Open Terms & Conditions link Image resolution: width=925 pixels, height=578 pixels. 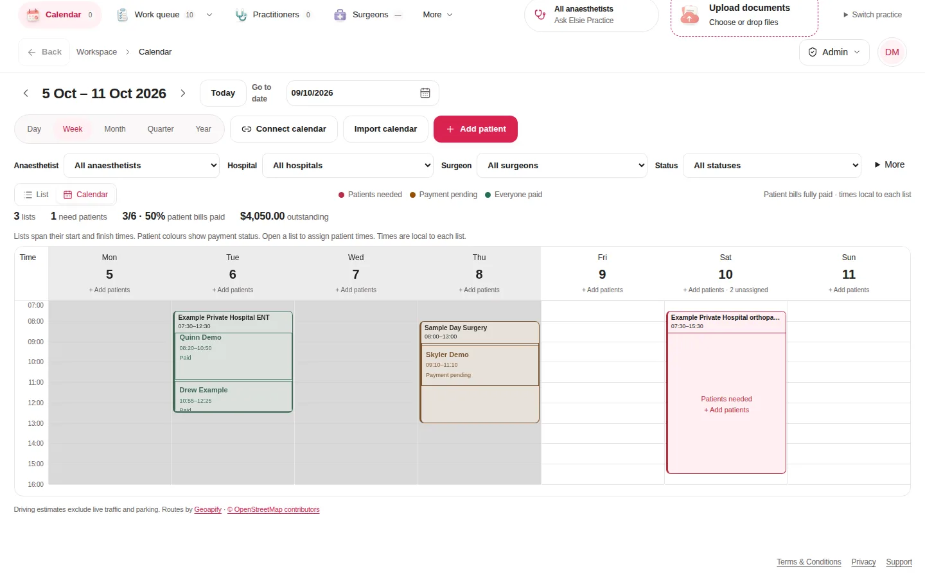point(809,562)
